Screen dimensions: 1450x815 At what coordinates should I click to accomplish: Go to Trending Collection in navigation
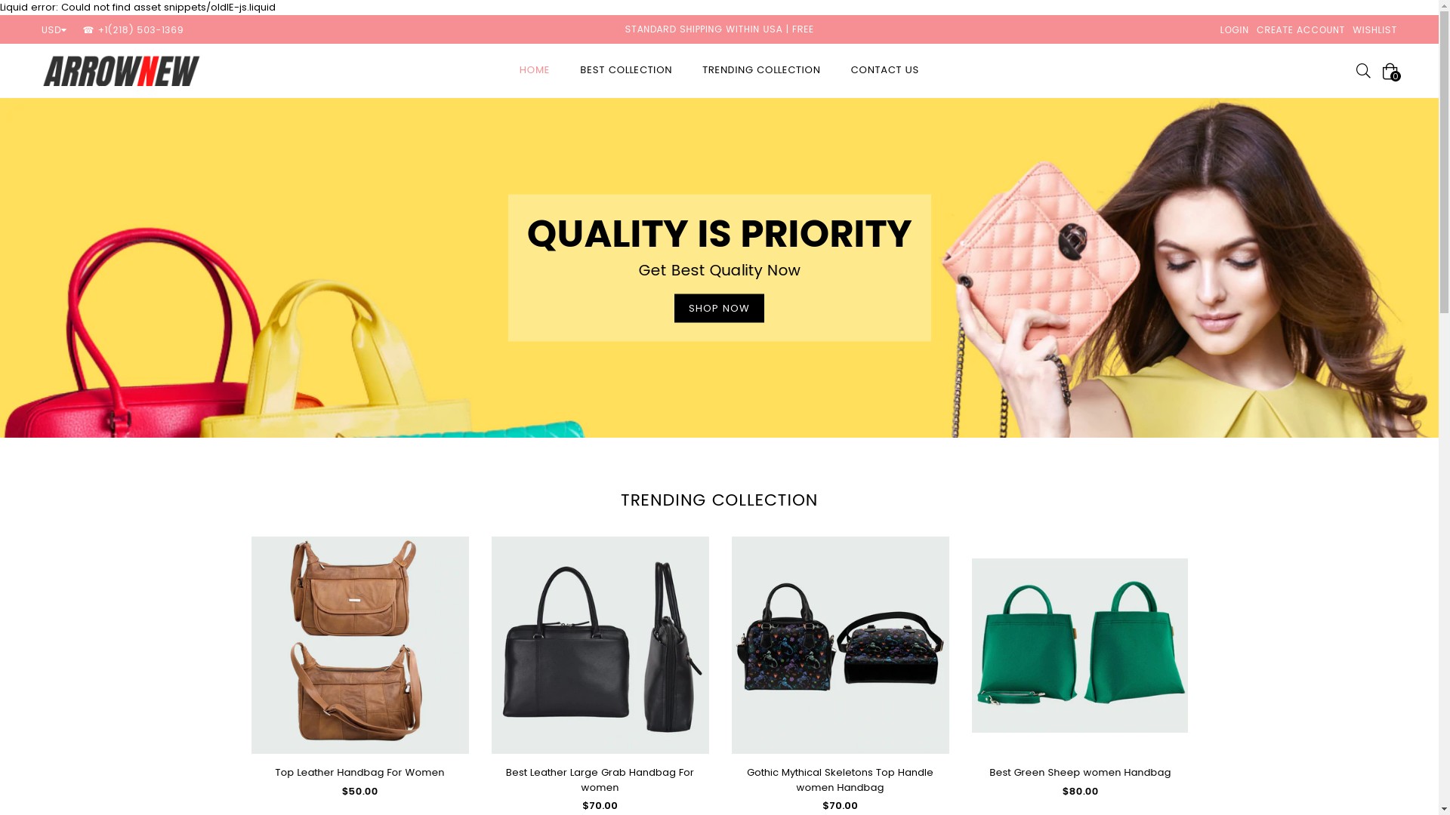761,70
